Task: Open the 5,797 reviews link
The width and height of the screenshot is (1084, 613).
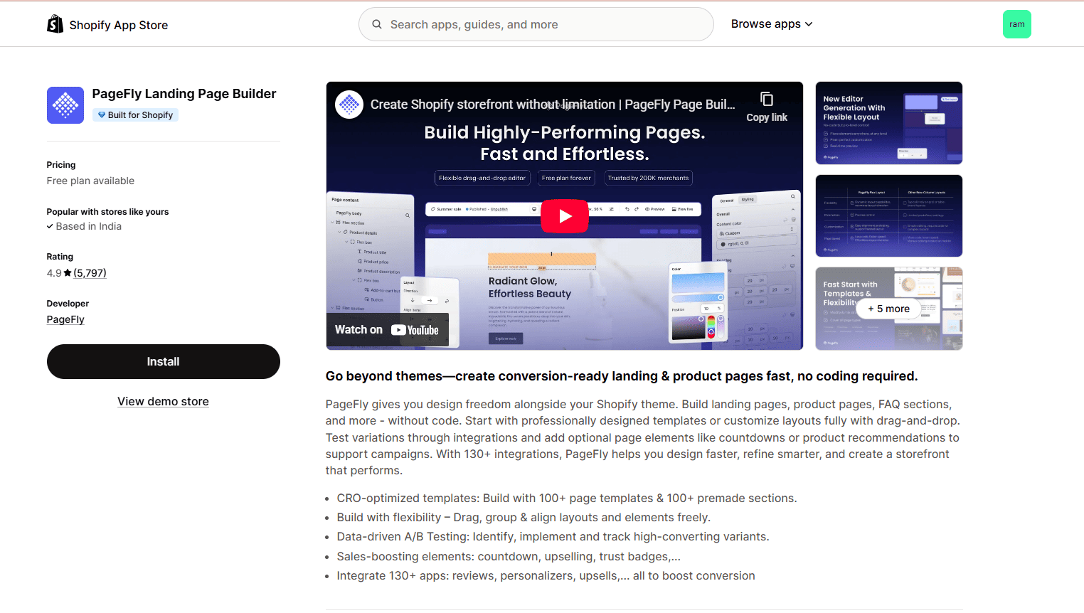Action: point(90,273)
